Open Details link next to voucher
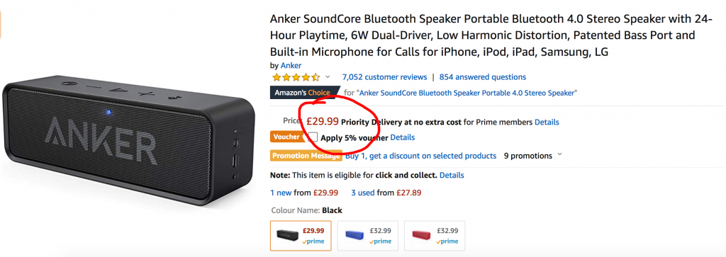 pyautogui.click(x=403, y=137)
